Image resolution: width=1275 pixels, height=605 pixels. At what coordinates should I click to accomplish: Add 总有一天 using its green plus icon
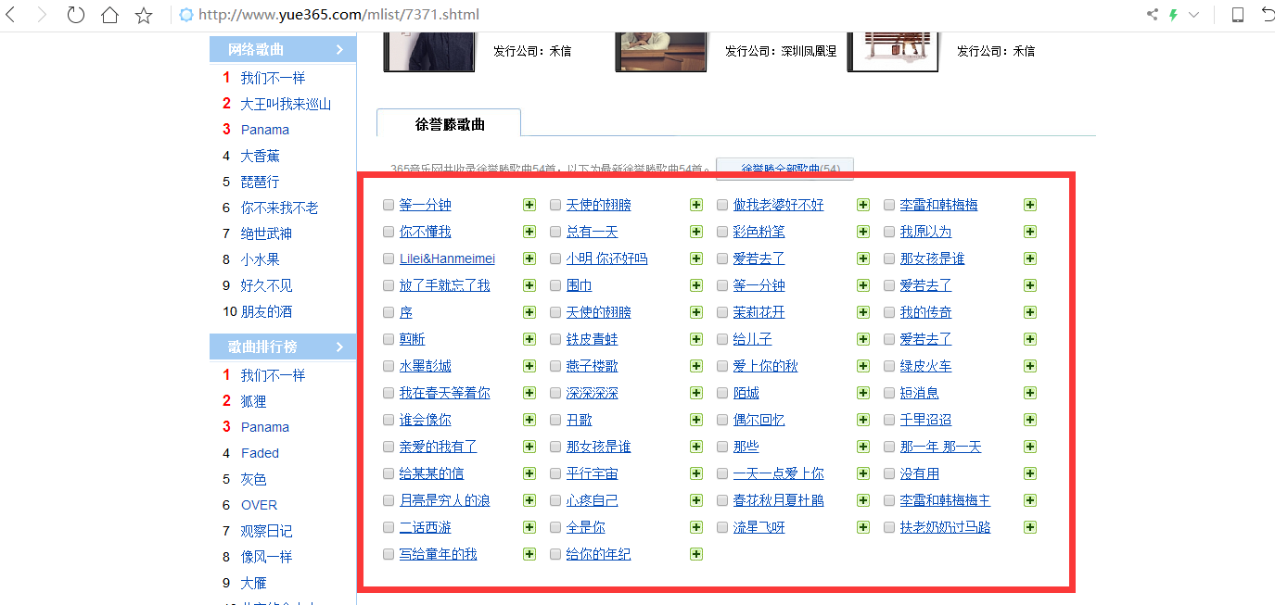coord(696,232)
